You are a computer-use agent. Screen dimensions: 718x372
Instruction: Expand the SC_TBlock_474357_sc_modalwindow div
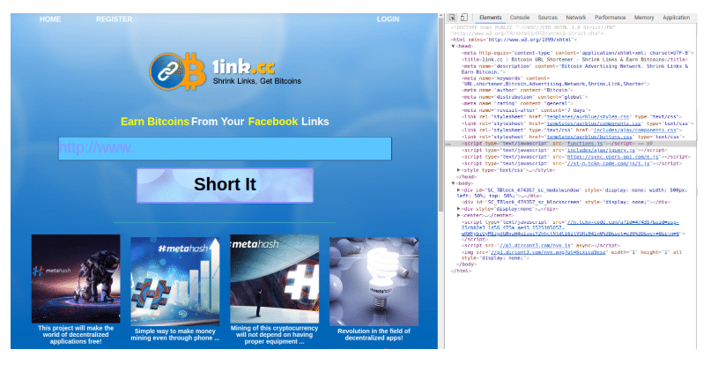tap(459, 190)
